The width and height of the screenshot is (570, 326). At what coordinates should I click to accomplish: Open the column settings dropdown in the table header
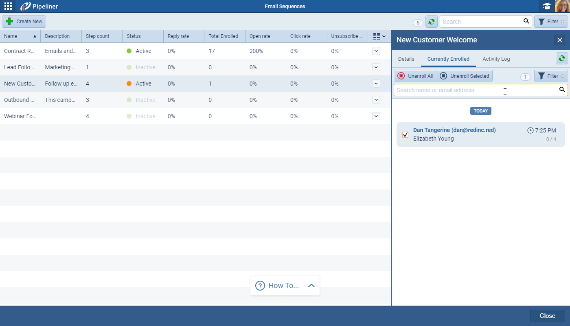point(379,36)
